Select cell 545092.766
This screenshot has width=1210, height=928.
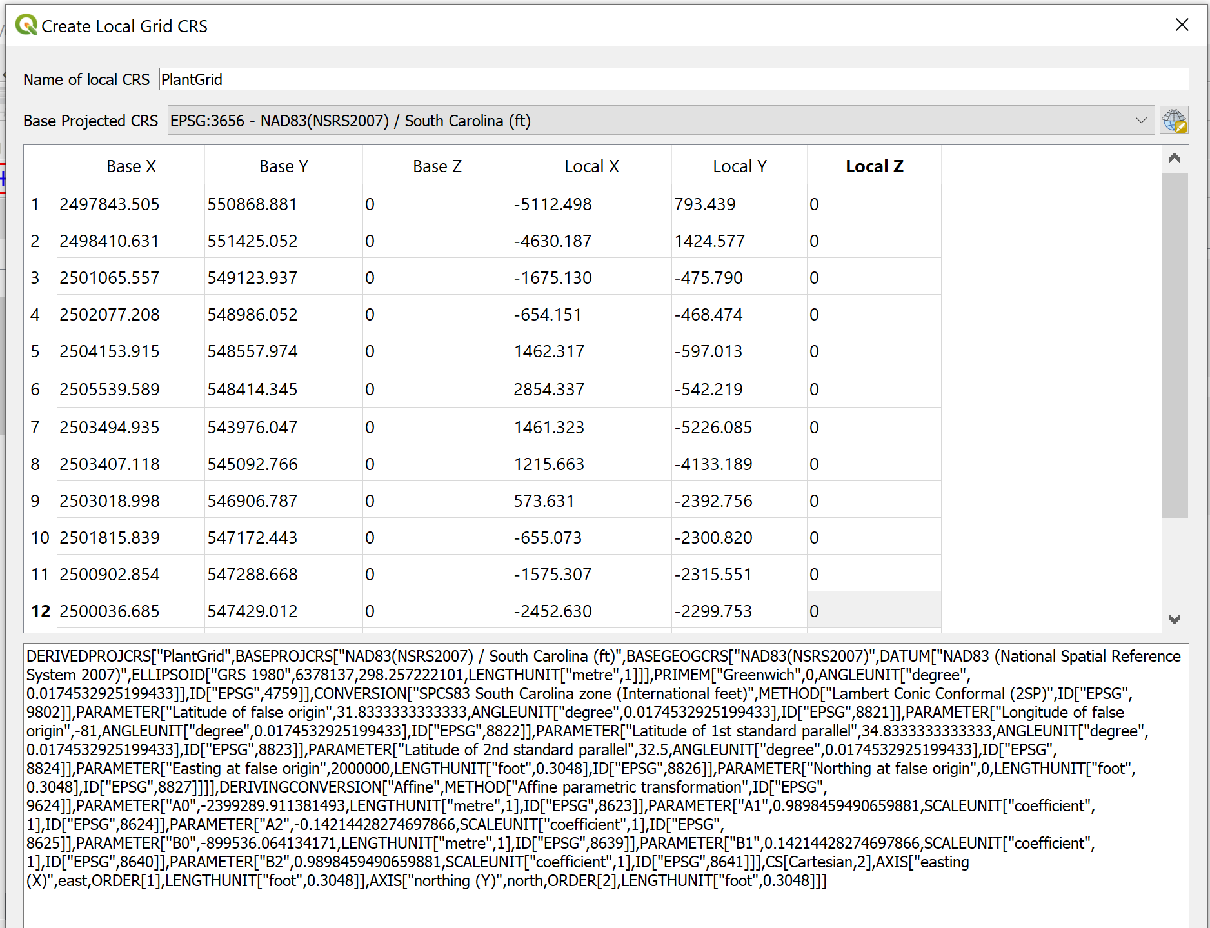[284, 464]
